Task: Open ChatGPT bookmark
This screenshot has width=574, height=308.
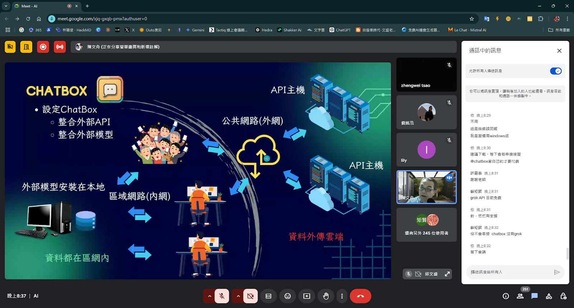Action: point(340,30)
